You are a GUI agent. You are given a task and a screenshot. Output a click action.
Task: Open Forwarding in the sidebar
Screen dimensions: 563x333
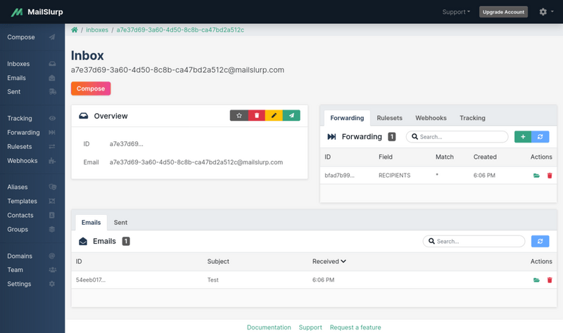point(32,133)
